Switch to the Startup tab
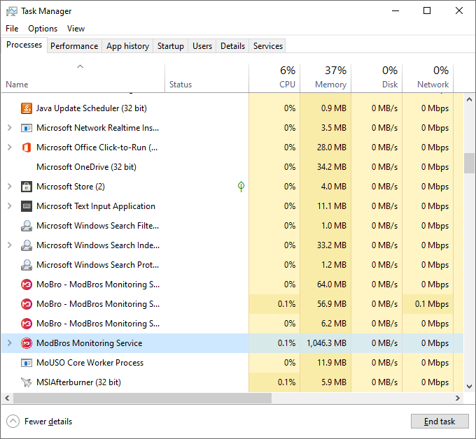Screen dimensions: 476x439 click(x=171, y=46)
